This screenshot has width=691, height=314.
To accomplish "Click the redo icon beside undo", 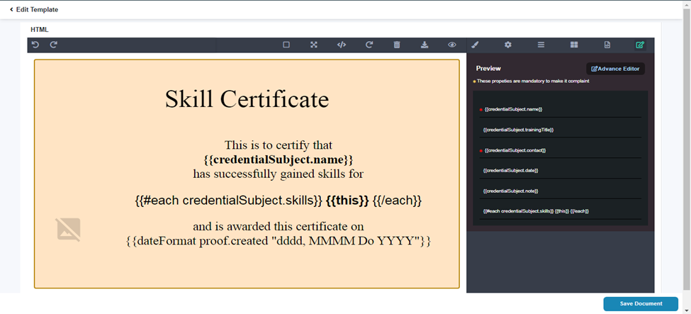I will click(x=53, y=45).
